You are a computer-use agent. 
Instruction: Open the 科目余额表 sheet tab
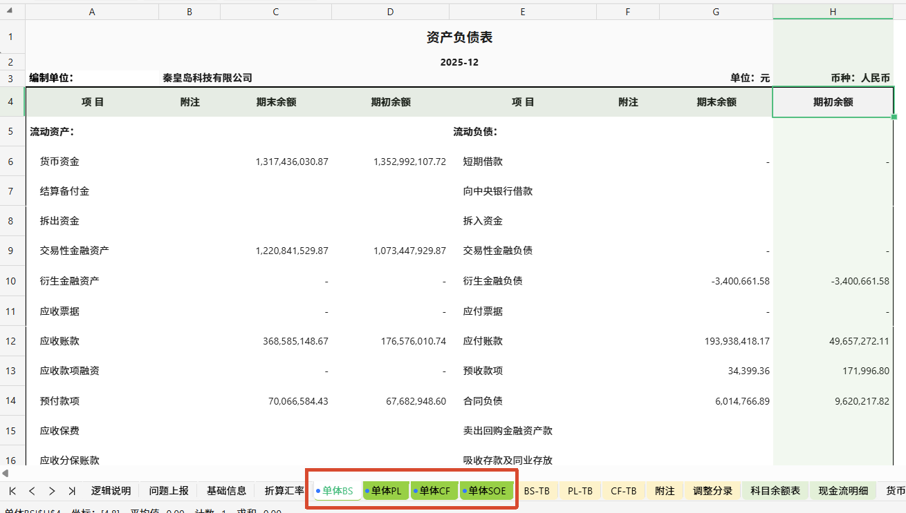(x=775, y=491)
